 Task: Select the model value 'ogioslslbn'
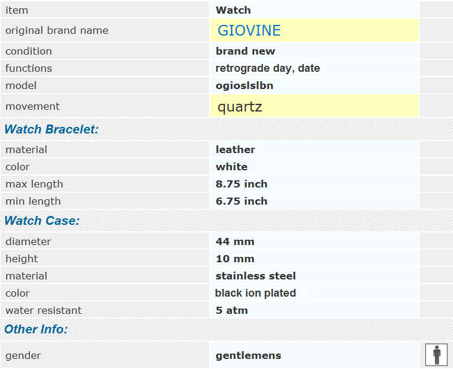[x=245, y=85]
